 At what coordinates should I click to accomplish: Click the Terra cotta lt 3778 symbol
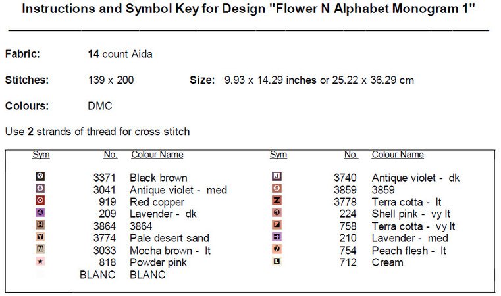pos(277,201)
